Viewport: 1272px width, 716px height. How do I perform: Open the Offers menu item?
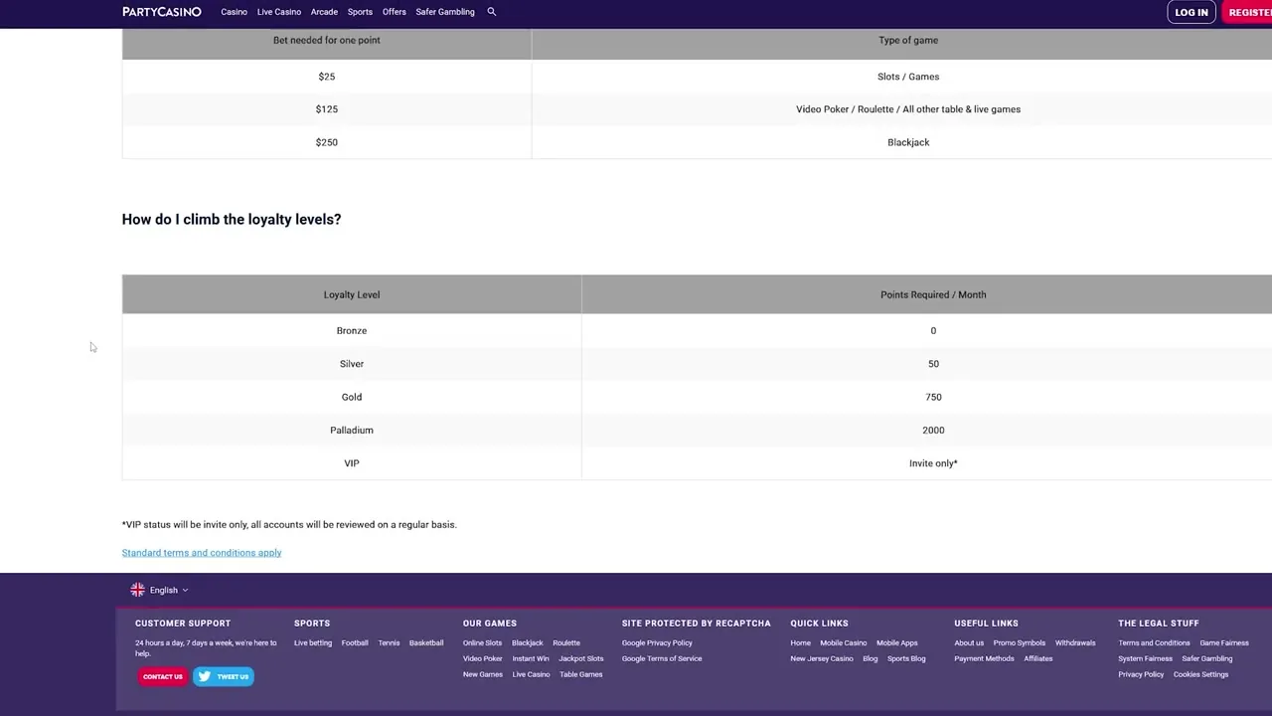tap(395, 12)
